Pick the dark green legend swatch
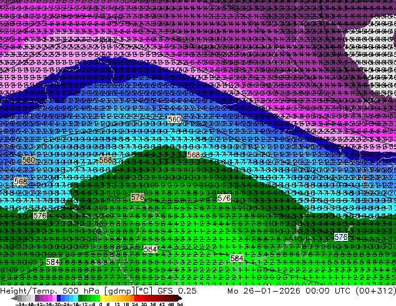The height and width of the screenshot is (306, 396). tap(81, 298)
